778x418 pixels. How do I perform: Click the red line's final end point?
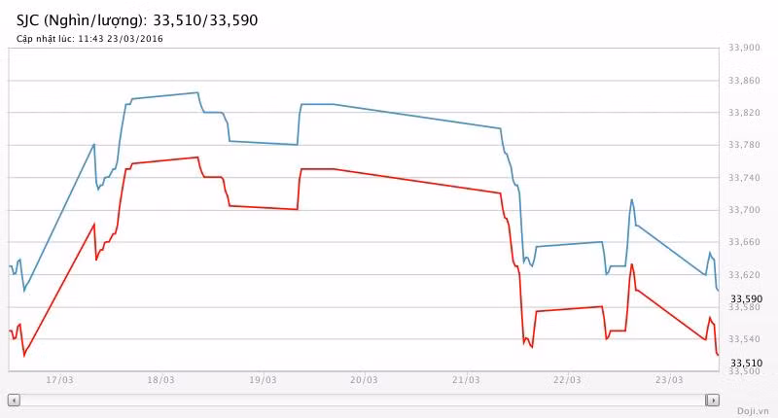[718, 355]
